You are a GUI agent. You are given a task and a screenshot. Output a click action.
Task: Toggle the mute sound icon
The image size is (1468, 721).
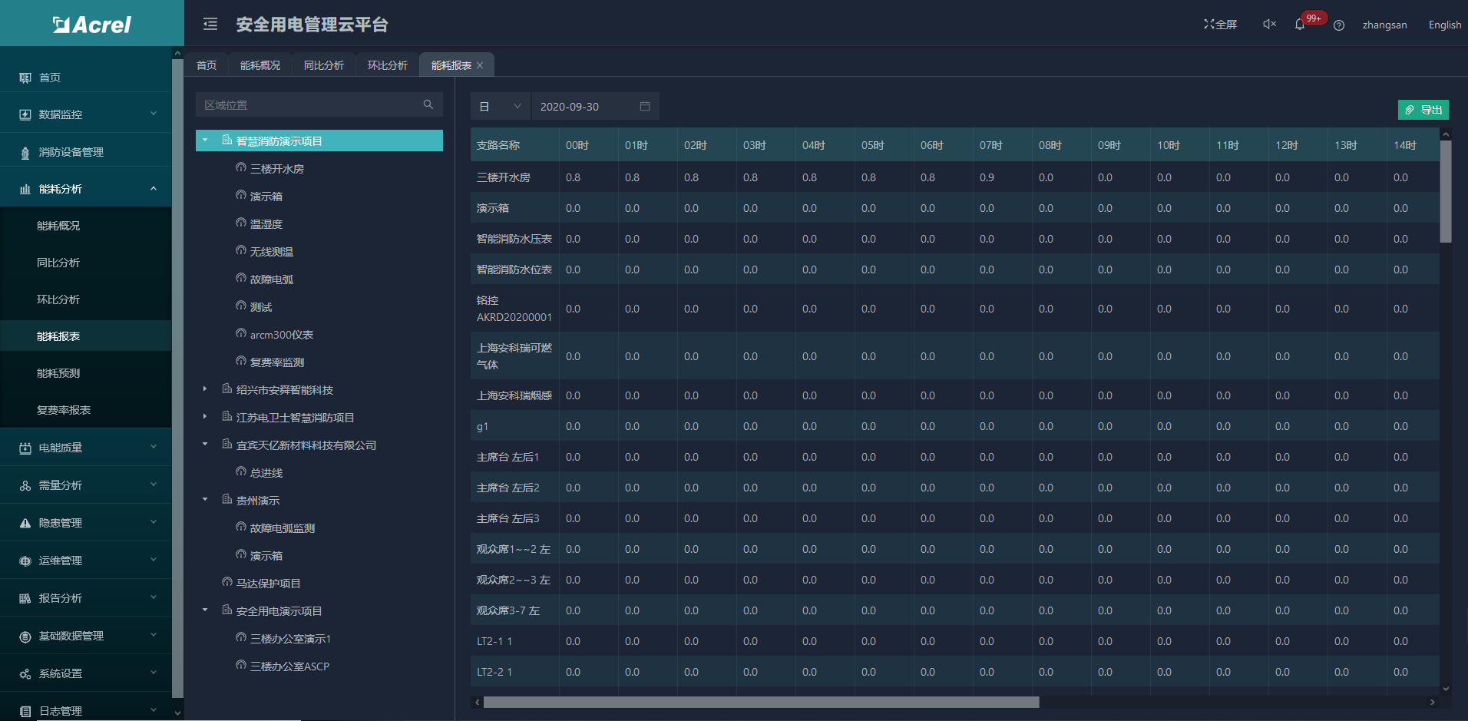1269,25
